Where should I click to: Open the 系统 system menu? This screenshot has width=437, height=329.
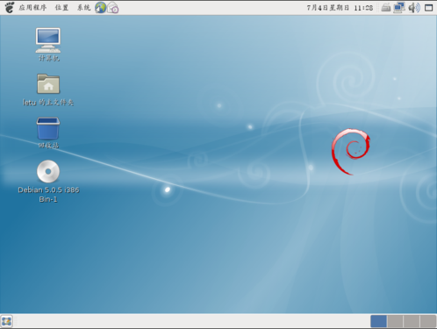pos(83,8)
